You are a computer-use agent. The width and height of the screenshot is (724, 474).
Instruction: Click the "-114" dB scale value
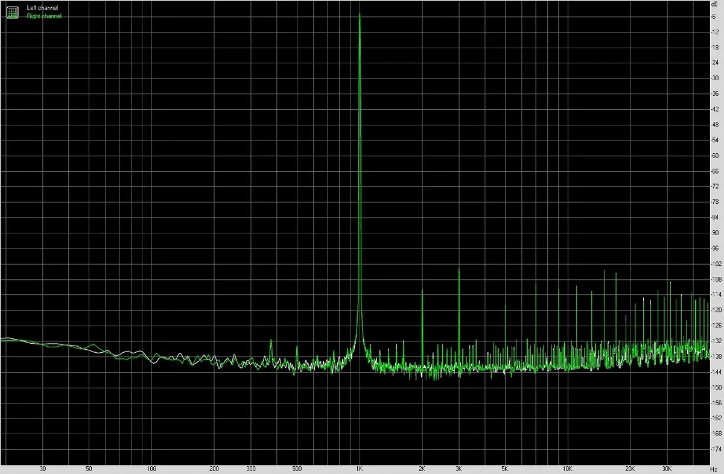click(716, 295)
